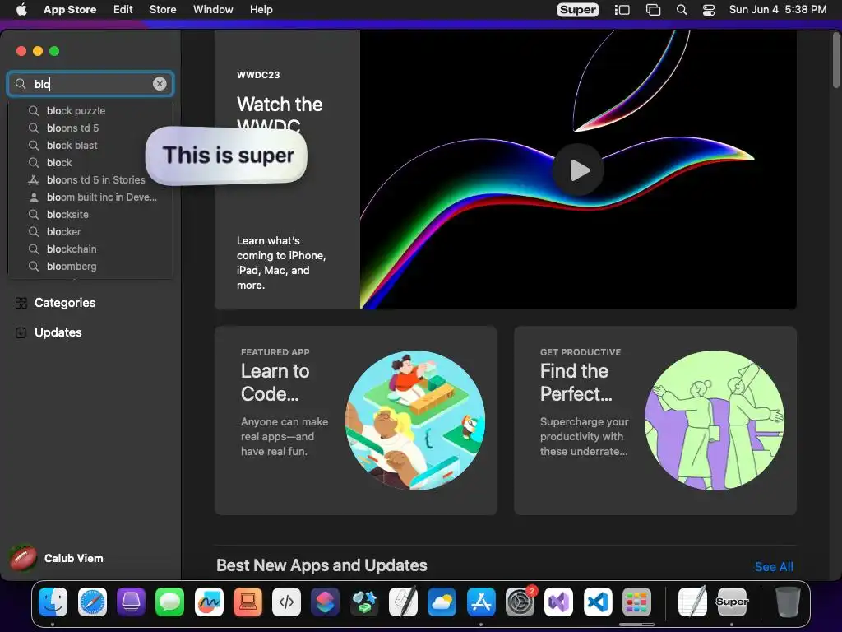This screenshot has width=842, height=632.
Task: Select the plain 'block' suggestion
Action: (x=90, y=162)
